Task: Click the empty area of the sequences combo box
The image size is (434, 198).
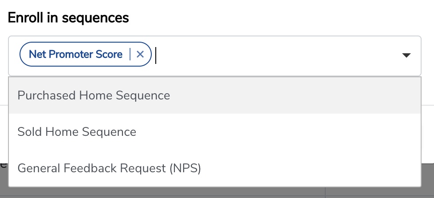Action: (x=266, y=55)
